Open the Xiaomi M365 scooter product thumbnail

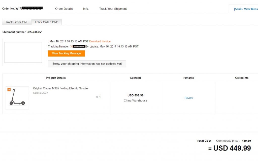click(x=17, y=98)
